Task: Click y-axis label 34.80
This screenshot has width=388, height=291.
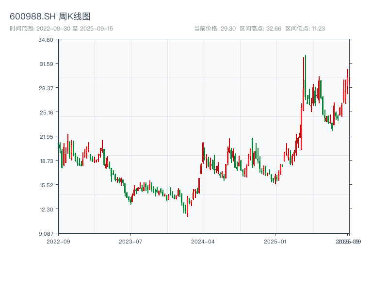Action: pyautogui.click(x=46, y=40)
